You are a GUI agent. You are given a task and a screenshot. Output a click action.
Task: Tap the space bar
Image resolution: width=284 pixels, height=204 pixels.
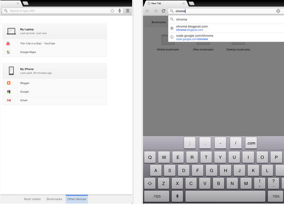[225, 196]
